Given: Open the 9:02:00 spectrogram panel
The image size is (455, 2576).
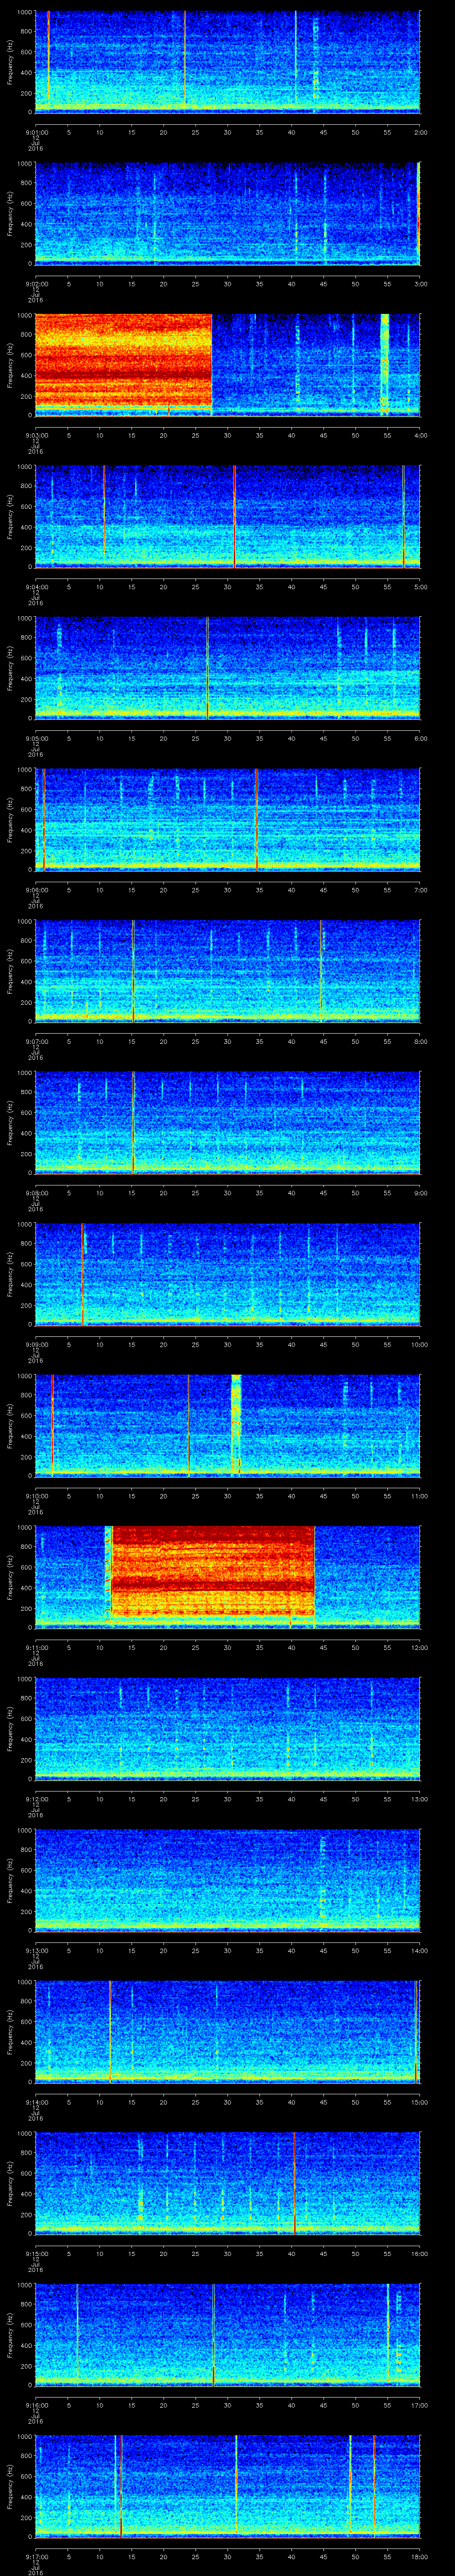Looking at the screenshot, I should [228, 214].
